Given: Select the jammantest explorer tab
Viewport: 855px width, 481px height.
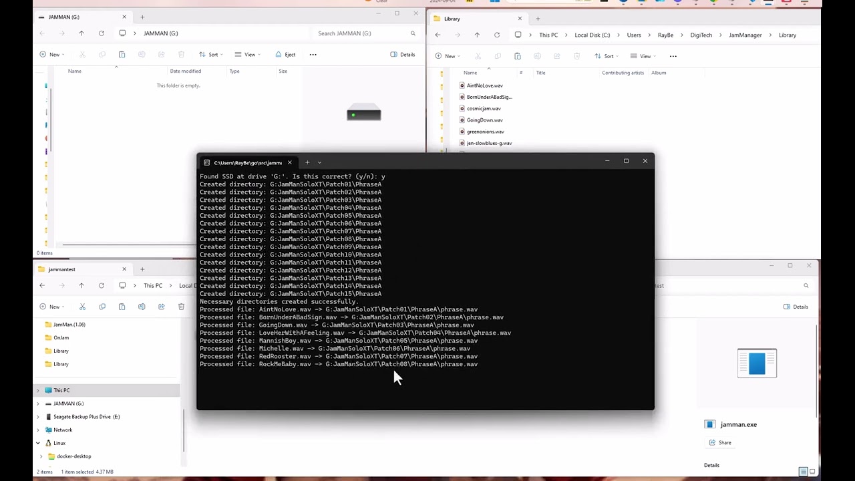Looking at the screenshot, I should (x=83, y=269).
